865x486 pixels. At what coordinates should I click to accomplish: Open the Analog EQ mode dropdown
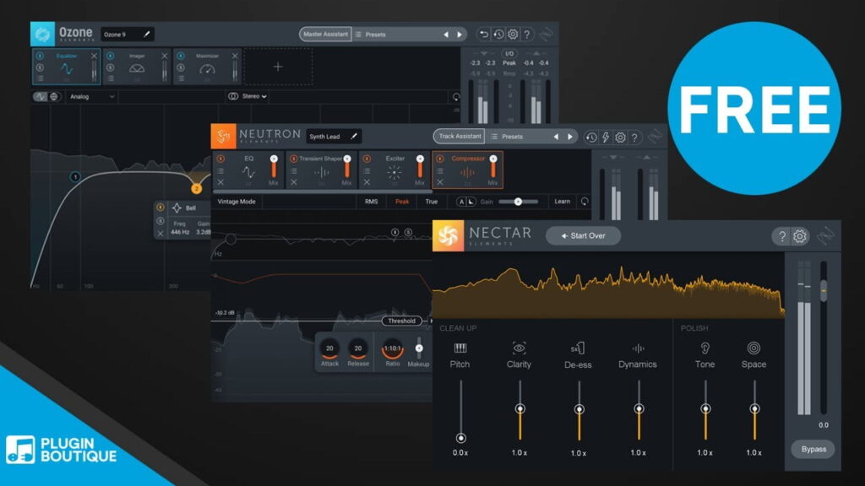coord(92,96)
